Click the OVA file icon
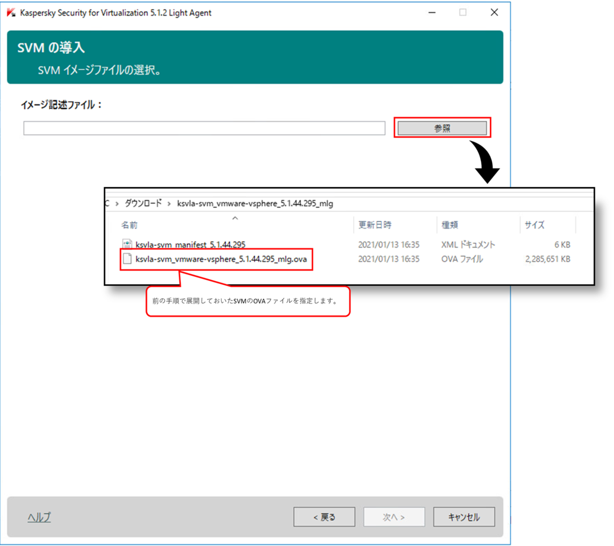614x546 pixels. click(127, 259)
